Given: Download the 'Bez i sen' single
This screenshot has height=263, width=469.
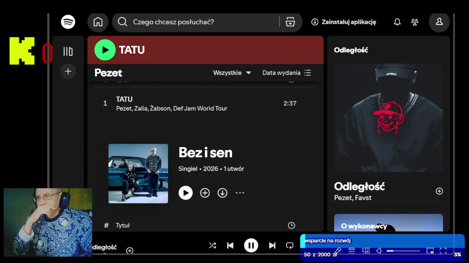Looking at the screenshot, I should tap(222, 193).
